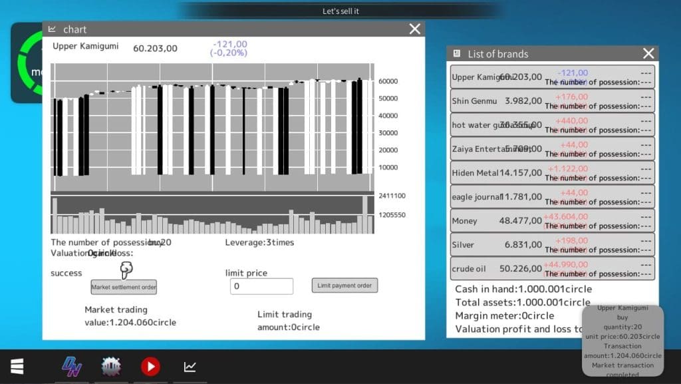Viewport: 681px width, 384px height.
Task: Click the chart window title icon
Action: coord(52,29)
